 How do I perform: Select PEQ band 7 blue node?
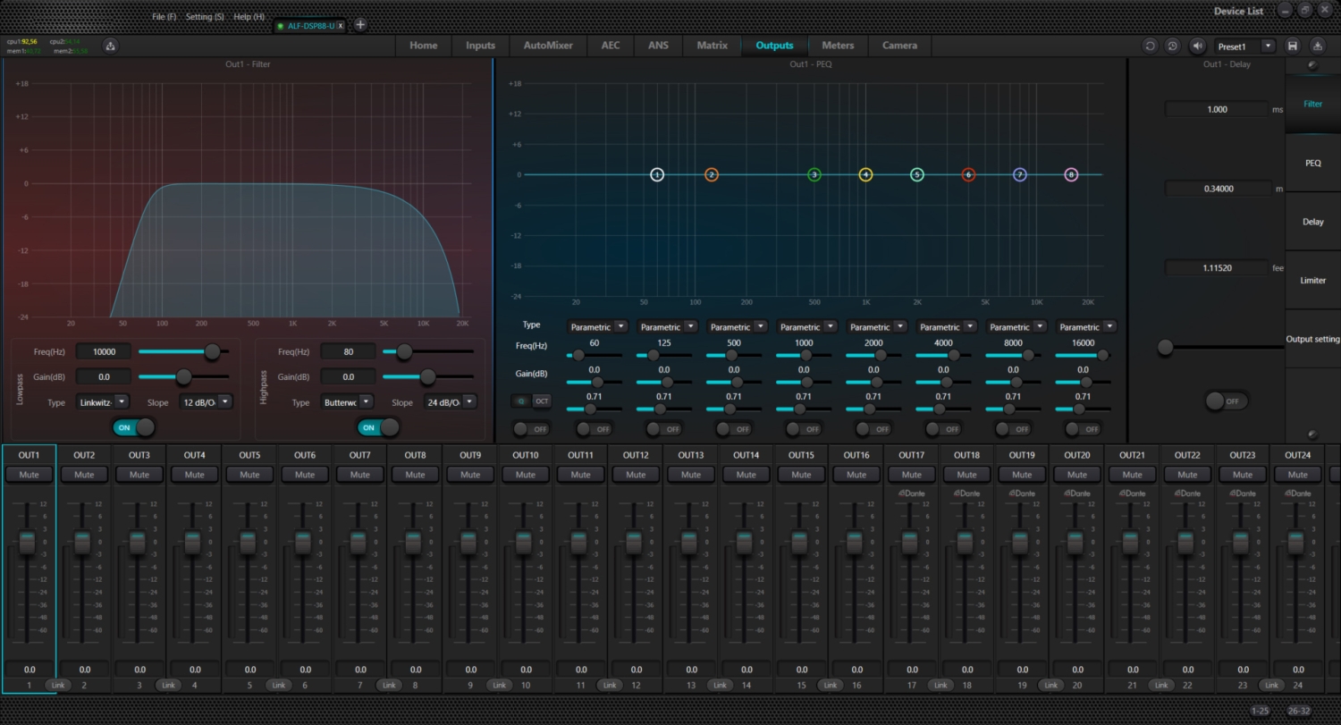pos(1020,175)
